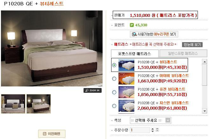
Task: Click the 한눈에 보기 button
Action: pos(192,45)
